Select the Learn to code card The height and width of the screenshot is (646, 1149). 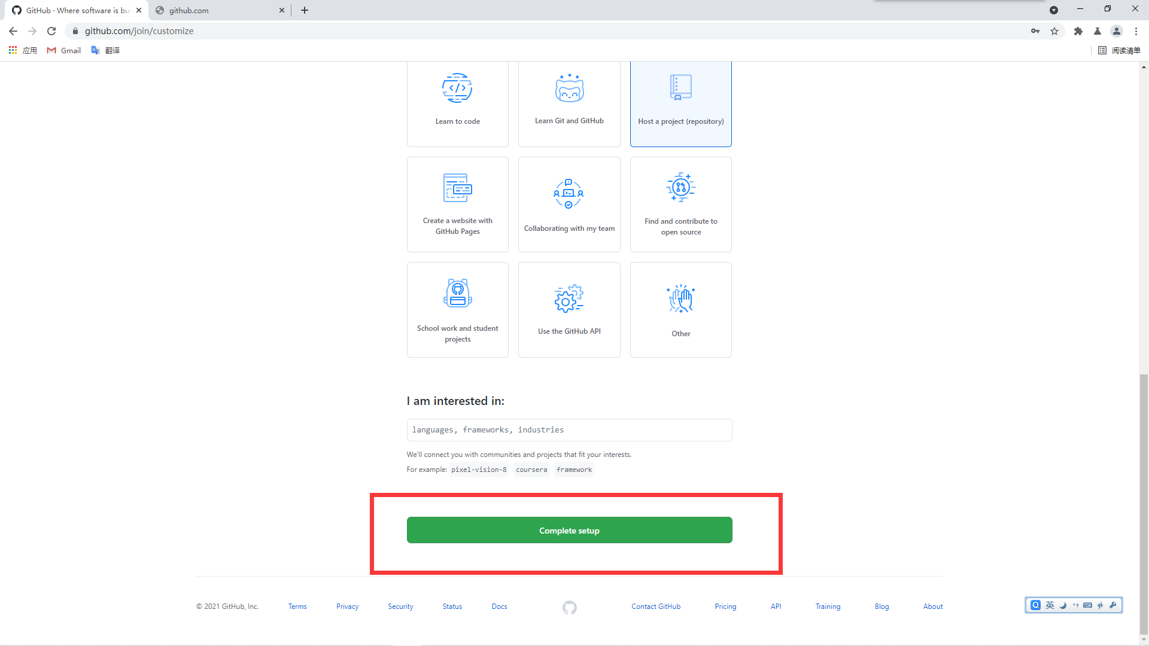458,103
